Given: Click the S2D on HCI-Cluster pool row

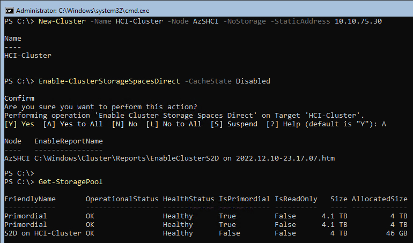Looking at the screenshot, I should tap(206, 233).
